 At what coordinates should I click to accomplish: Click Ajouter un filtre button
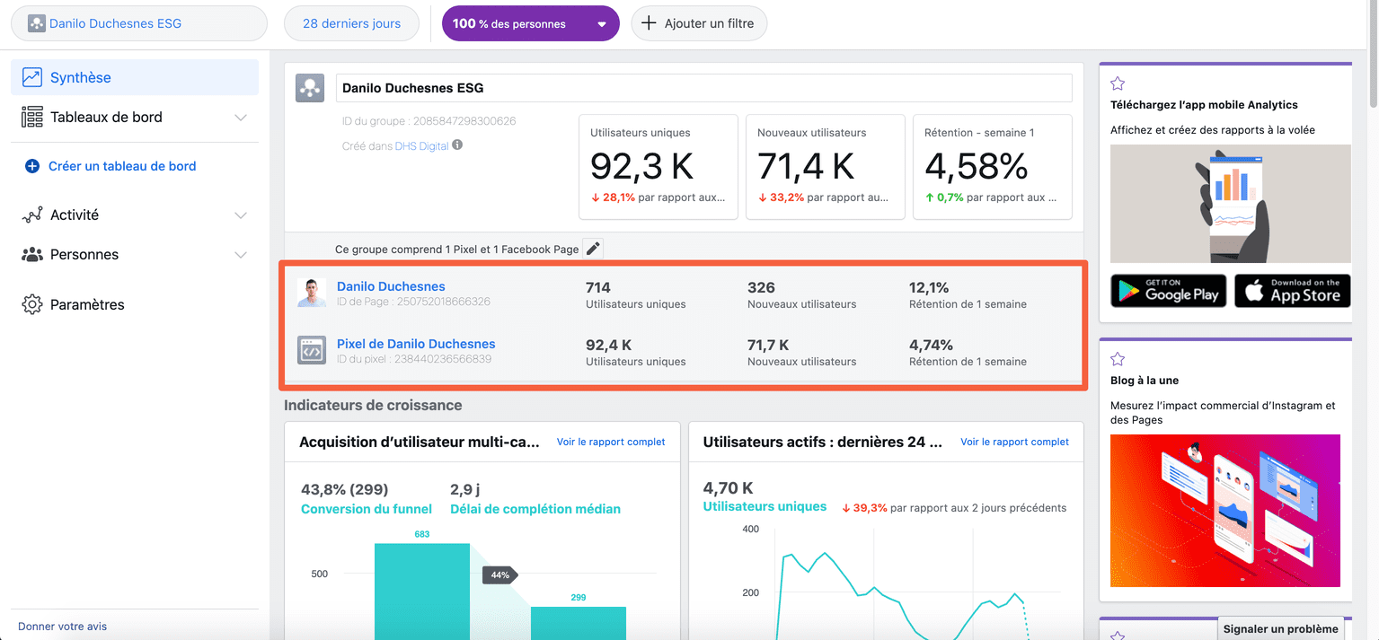coord(699,23)
